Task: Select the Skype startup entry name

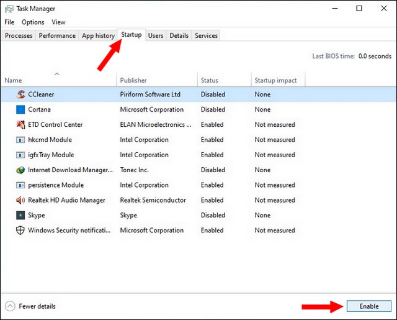Action: [37, 215]
